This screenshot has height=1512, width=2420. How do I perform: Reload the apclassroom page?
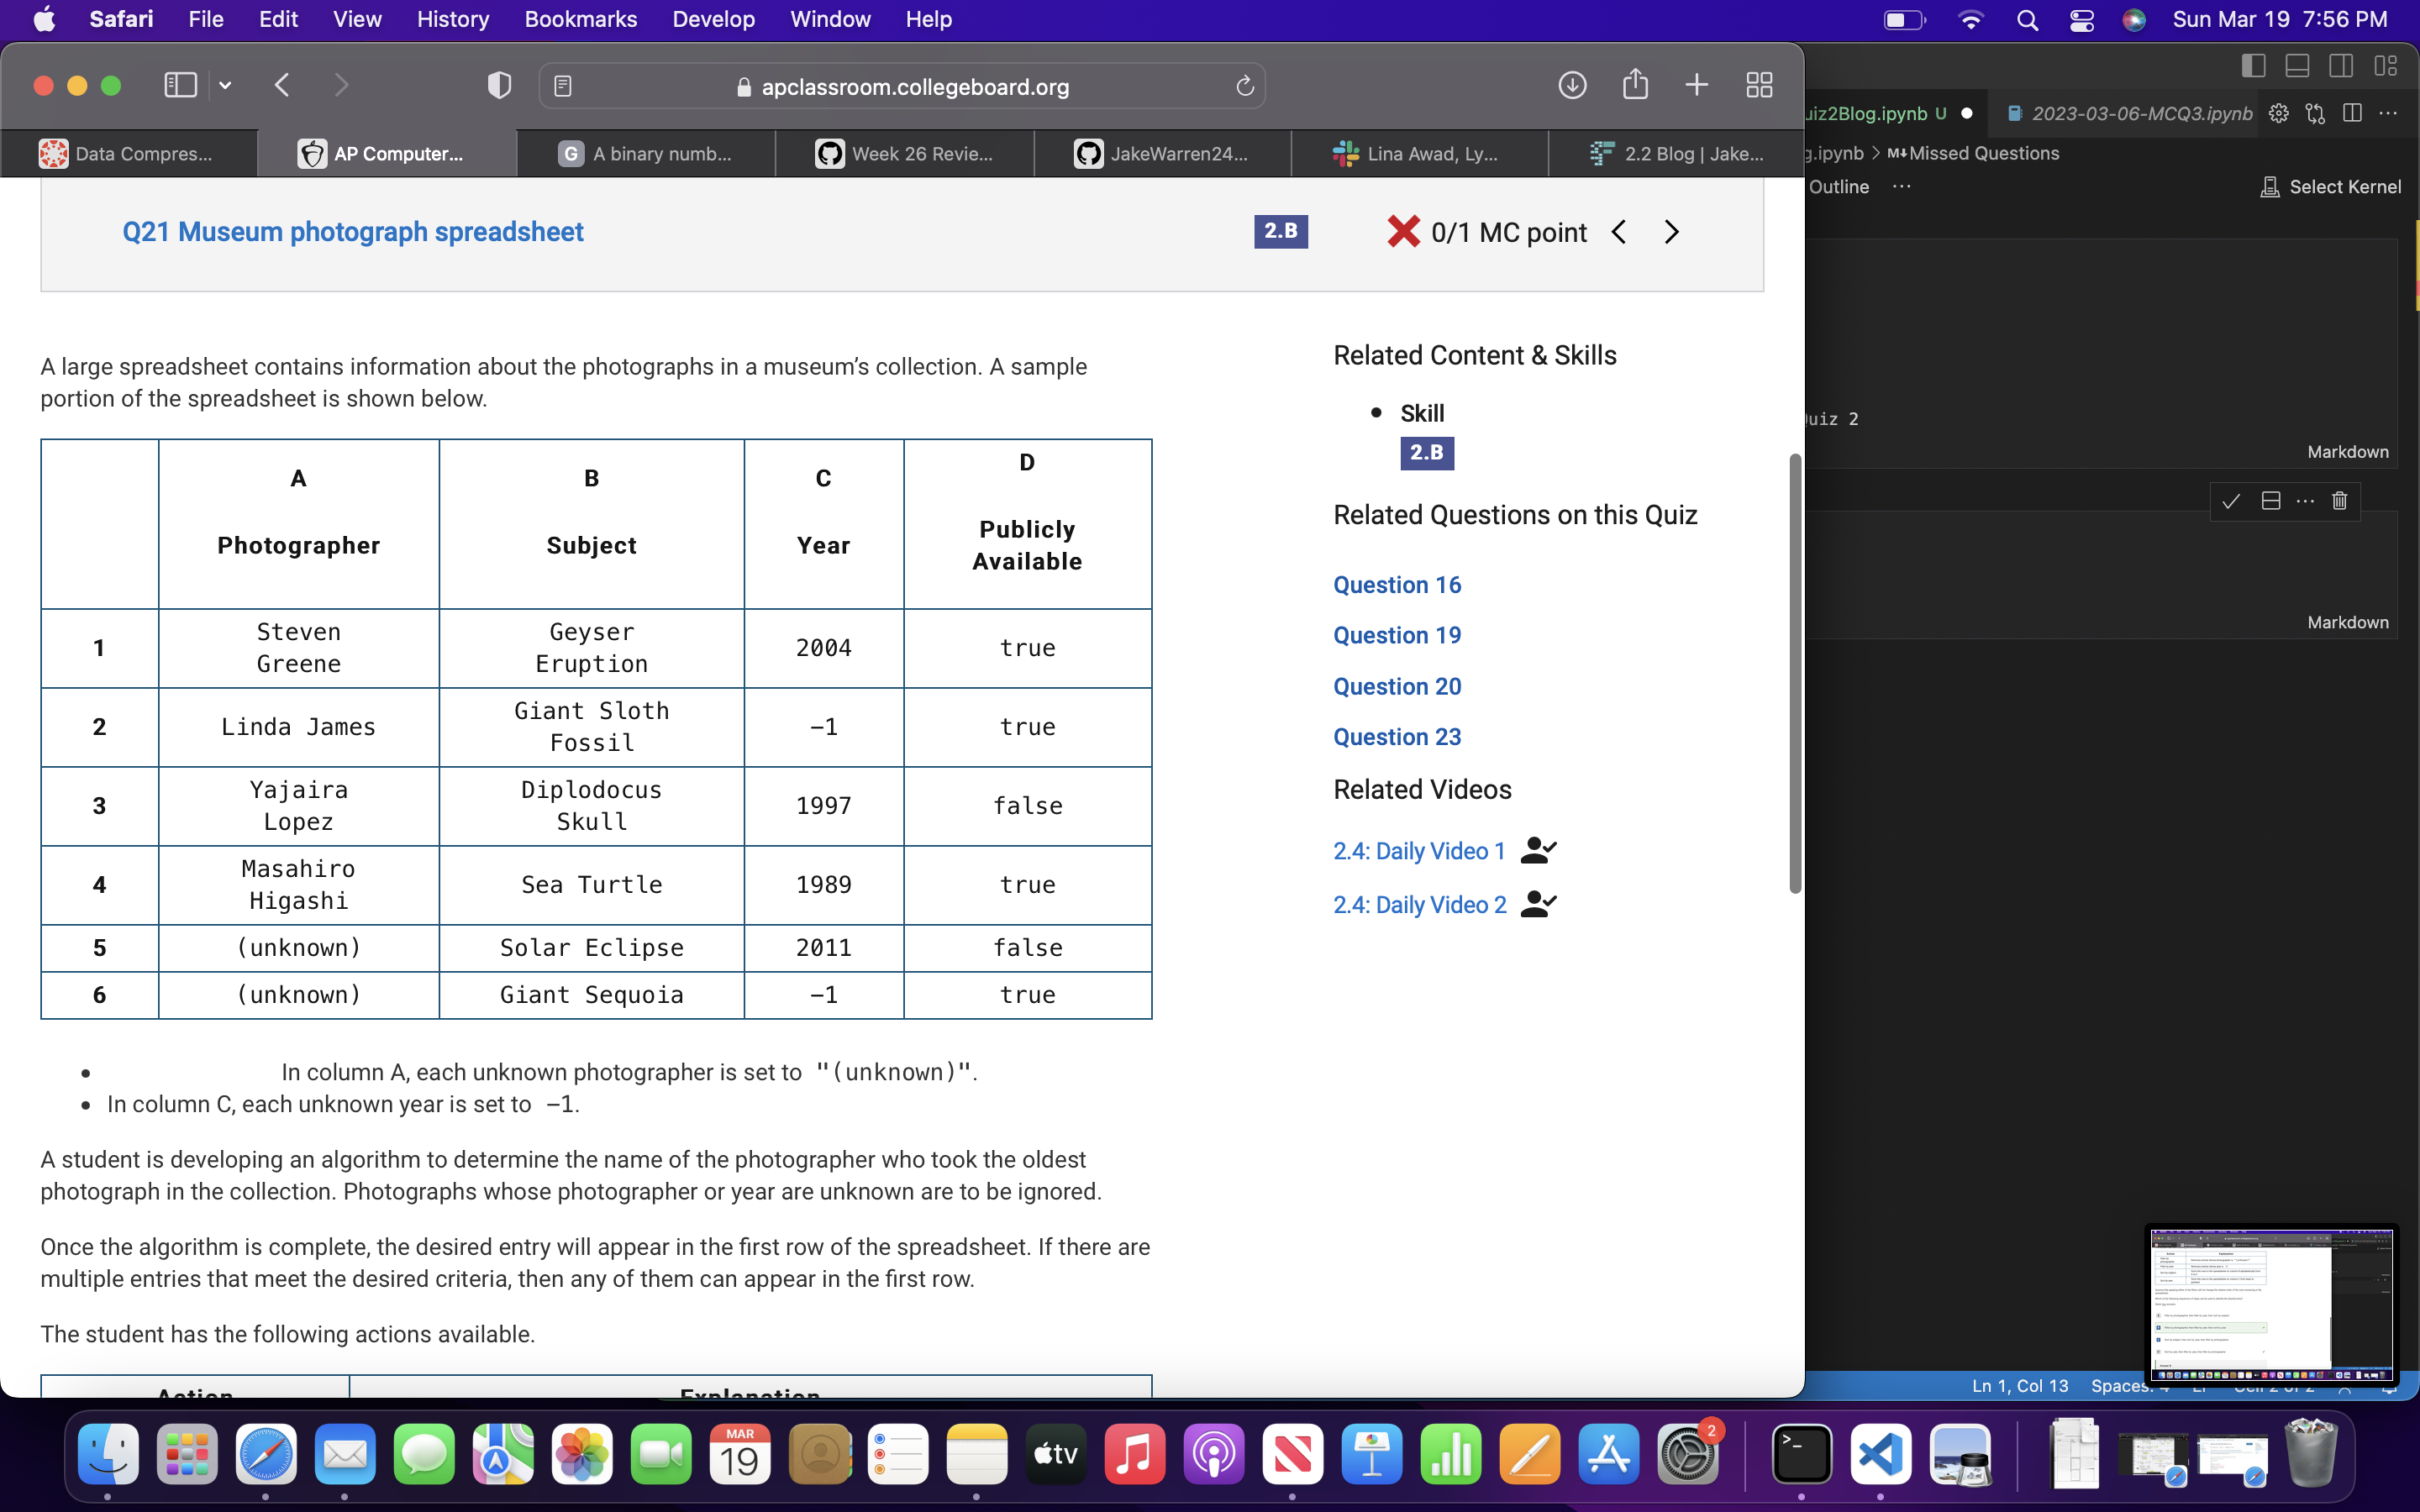pyautogui.click(x=1245, y=87)
